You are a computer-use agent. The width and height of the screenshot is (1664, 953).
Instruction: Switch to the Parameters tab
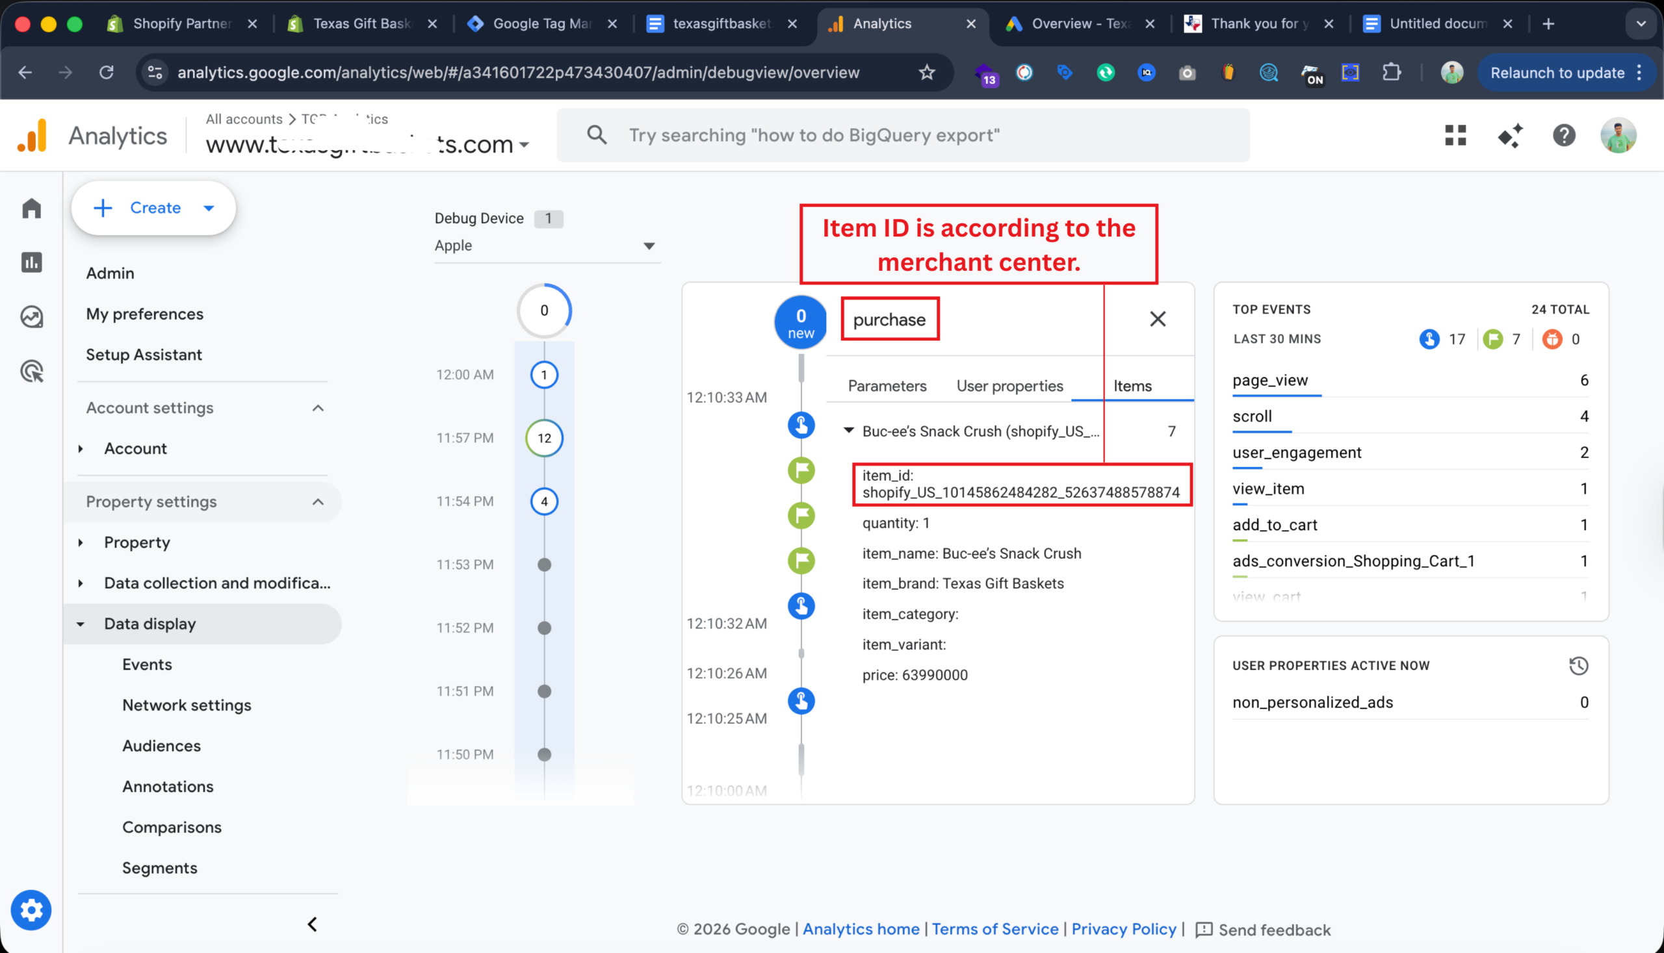pyautogui.click(x=887, y=386)
